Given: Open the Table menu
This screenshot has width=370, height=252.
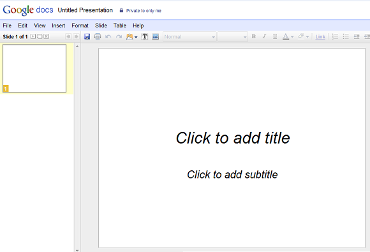Looking at the screenshot, I should (120, 26).
